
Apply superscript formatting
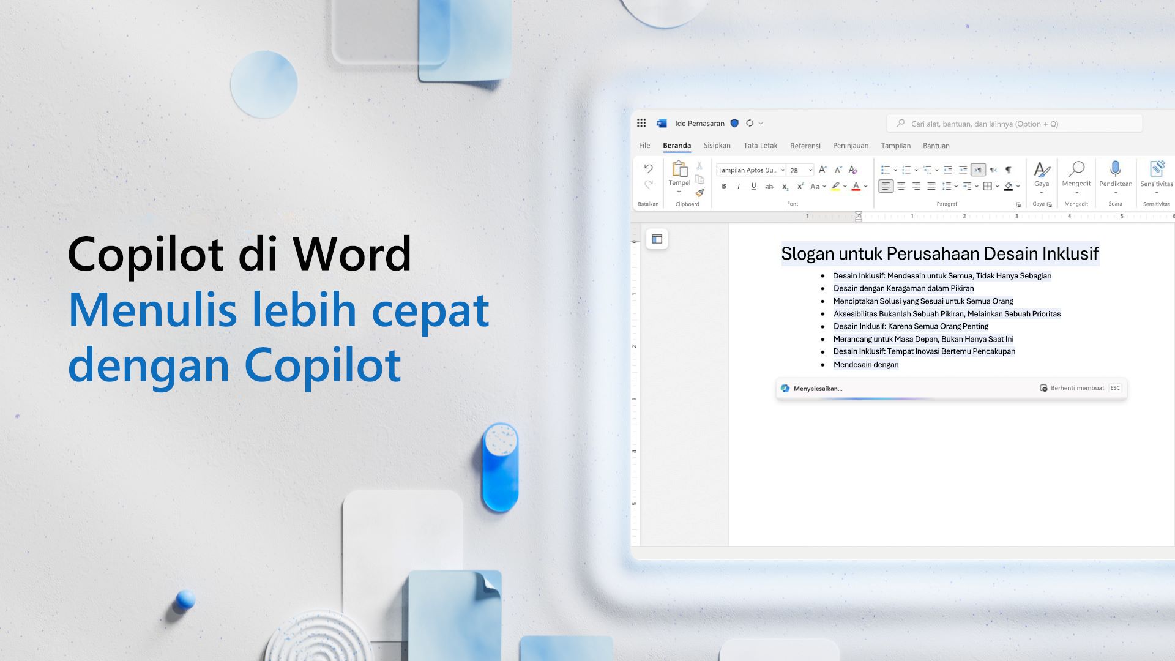tap(800, 186)
